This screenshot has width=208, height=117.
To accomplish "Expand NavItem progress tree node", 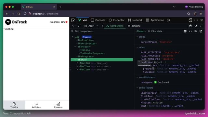I will tap(77, 70).
